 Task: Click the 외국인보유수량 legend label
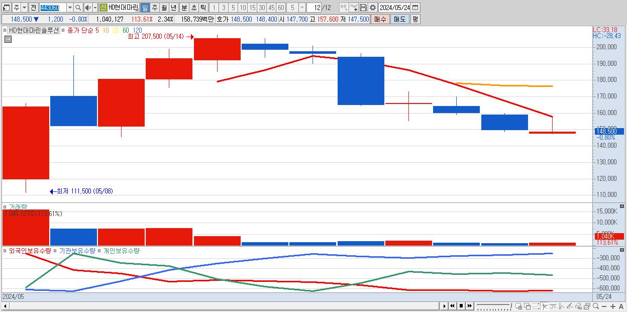[30, 251]
